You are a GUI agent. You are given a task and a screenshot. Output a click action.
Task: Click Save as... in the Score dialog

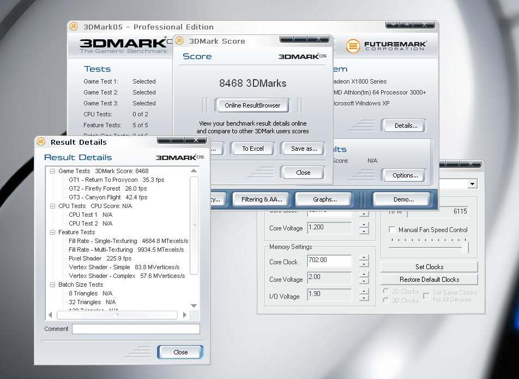(x=304, y=149)
